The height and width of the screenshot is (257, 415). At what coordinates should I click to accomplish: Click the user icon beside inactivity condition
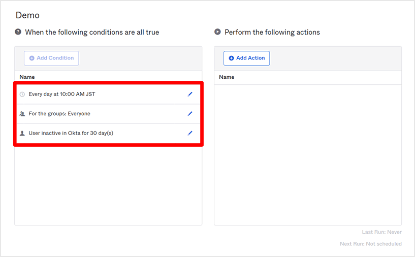click(x=22, y=133)
